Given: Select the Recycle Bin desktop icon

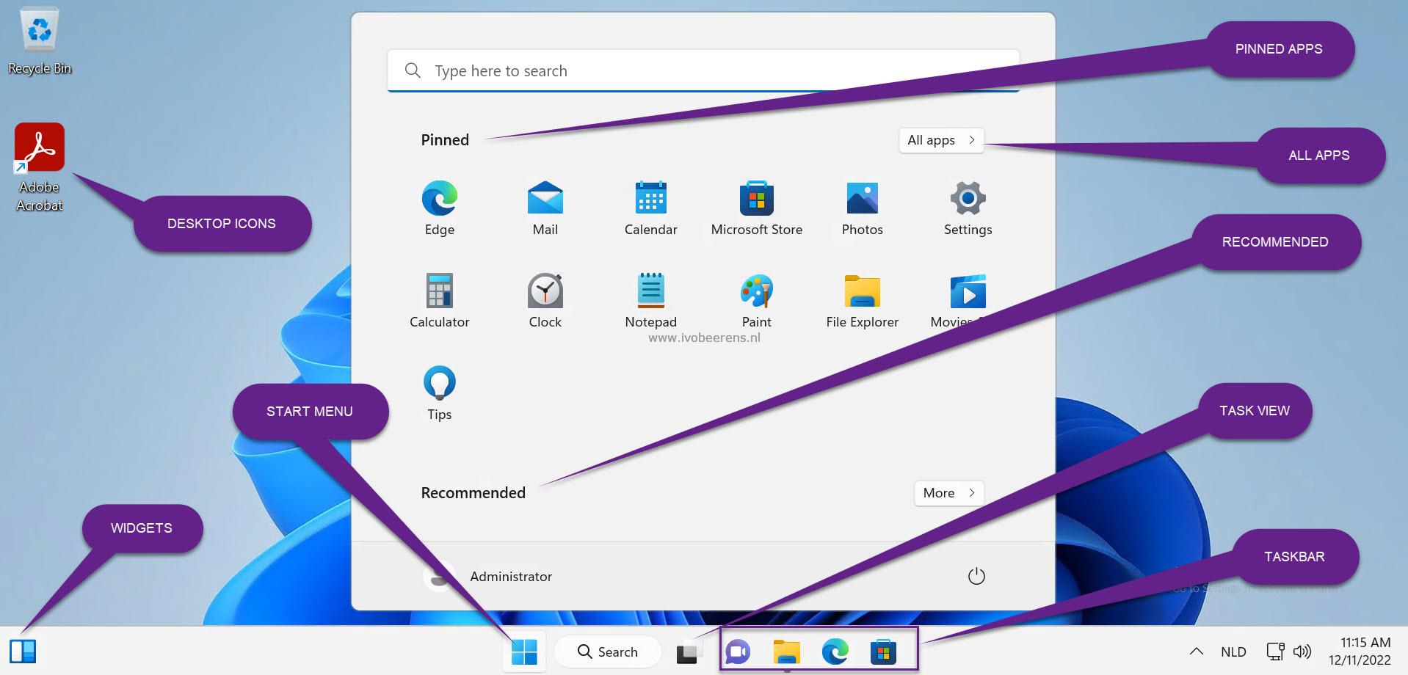Looking at the screenshot, I should tap(40, 41).
